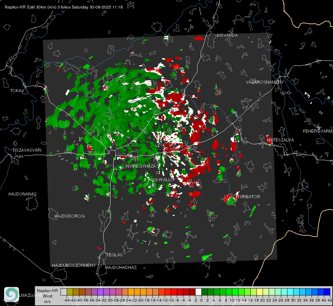Click road number 37 near the top-left
This screenshot has width=333, height=306.
(x=11, y=58)
